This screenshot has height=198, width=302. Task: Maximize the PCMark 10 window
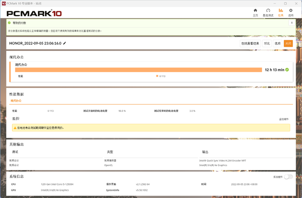tap(285, 3)
